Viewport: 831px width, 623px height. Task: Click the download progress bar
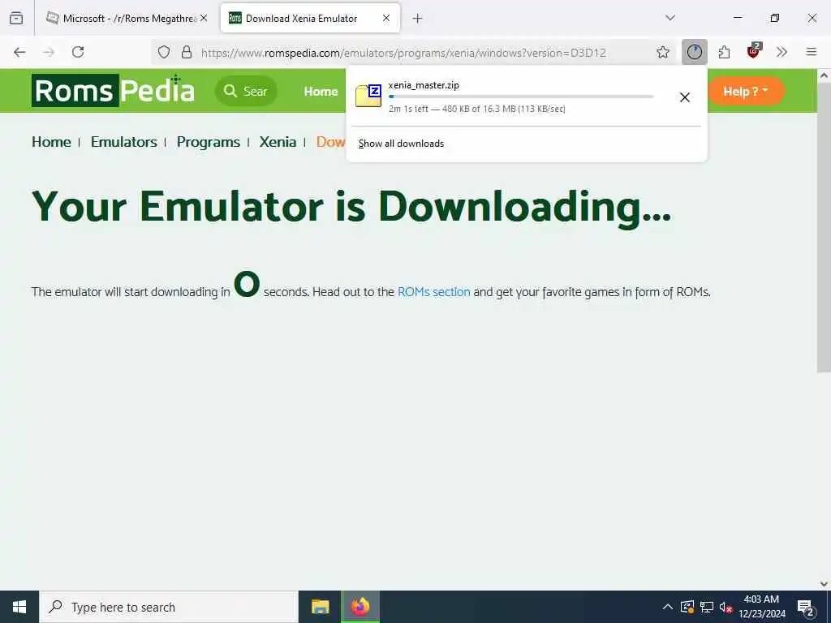[521, 97]
